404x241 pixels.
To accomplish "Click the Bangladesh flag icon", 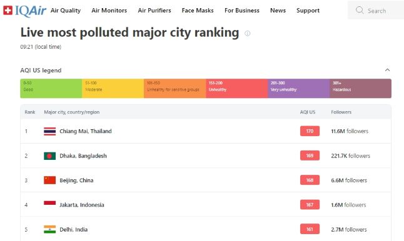I will pyautogui.click(x=50, y=156).
